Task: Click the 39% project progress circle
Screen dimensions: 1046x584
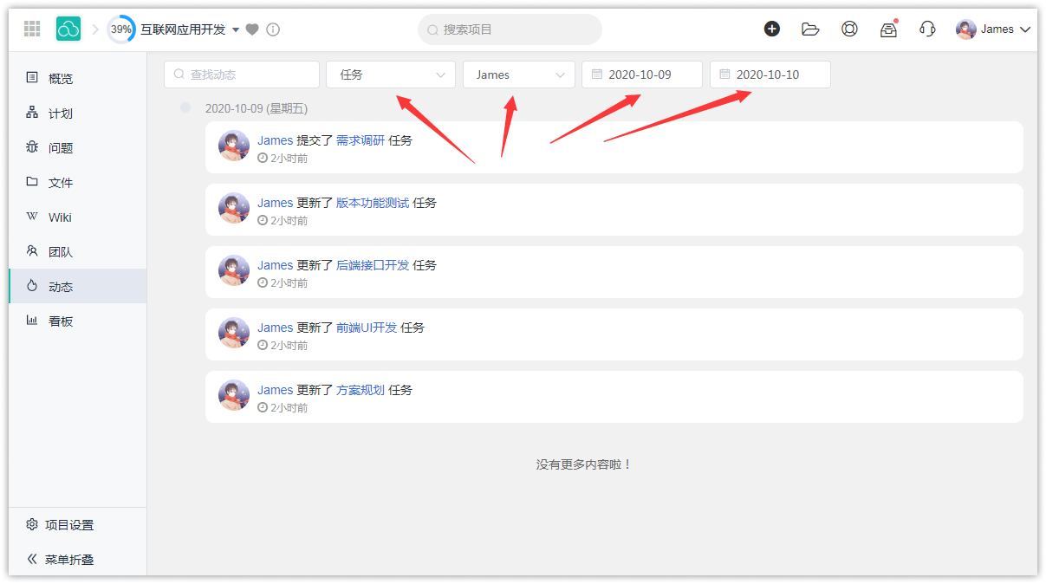Action: click(121, 29)
